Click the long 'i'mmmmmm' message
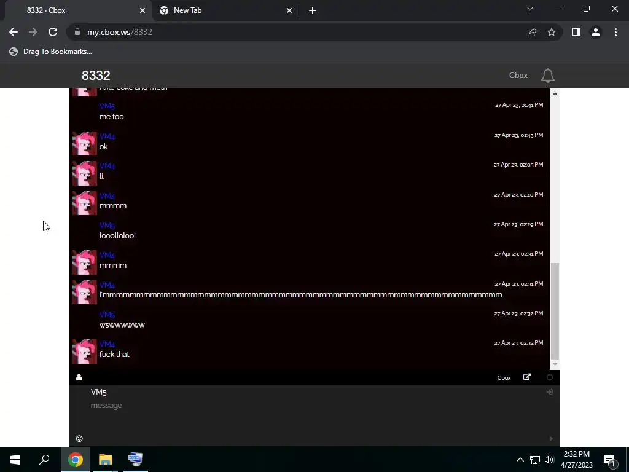Viewport: 629px width, 472px height. pos(301,295)
